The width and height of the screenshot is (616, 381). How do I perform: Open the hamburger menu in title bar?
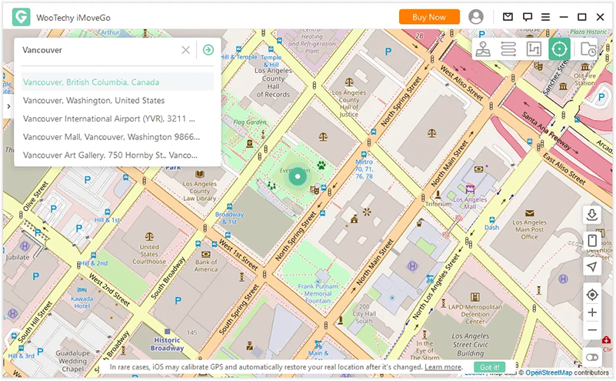[545, 17]
